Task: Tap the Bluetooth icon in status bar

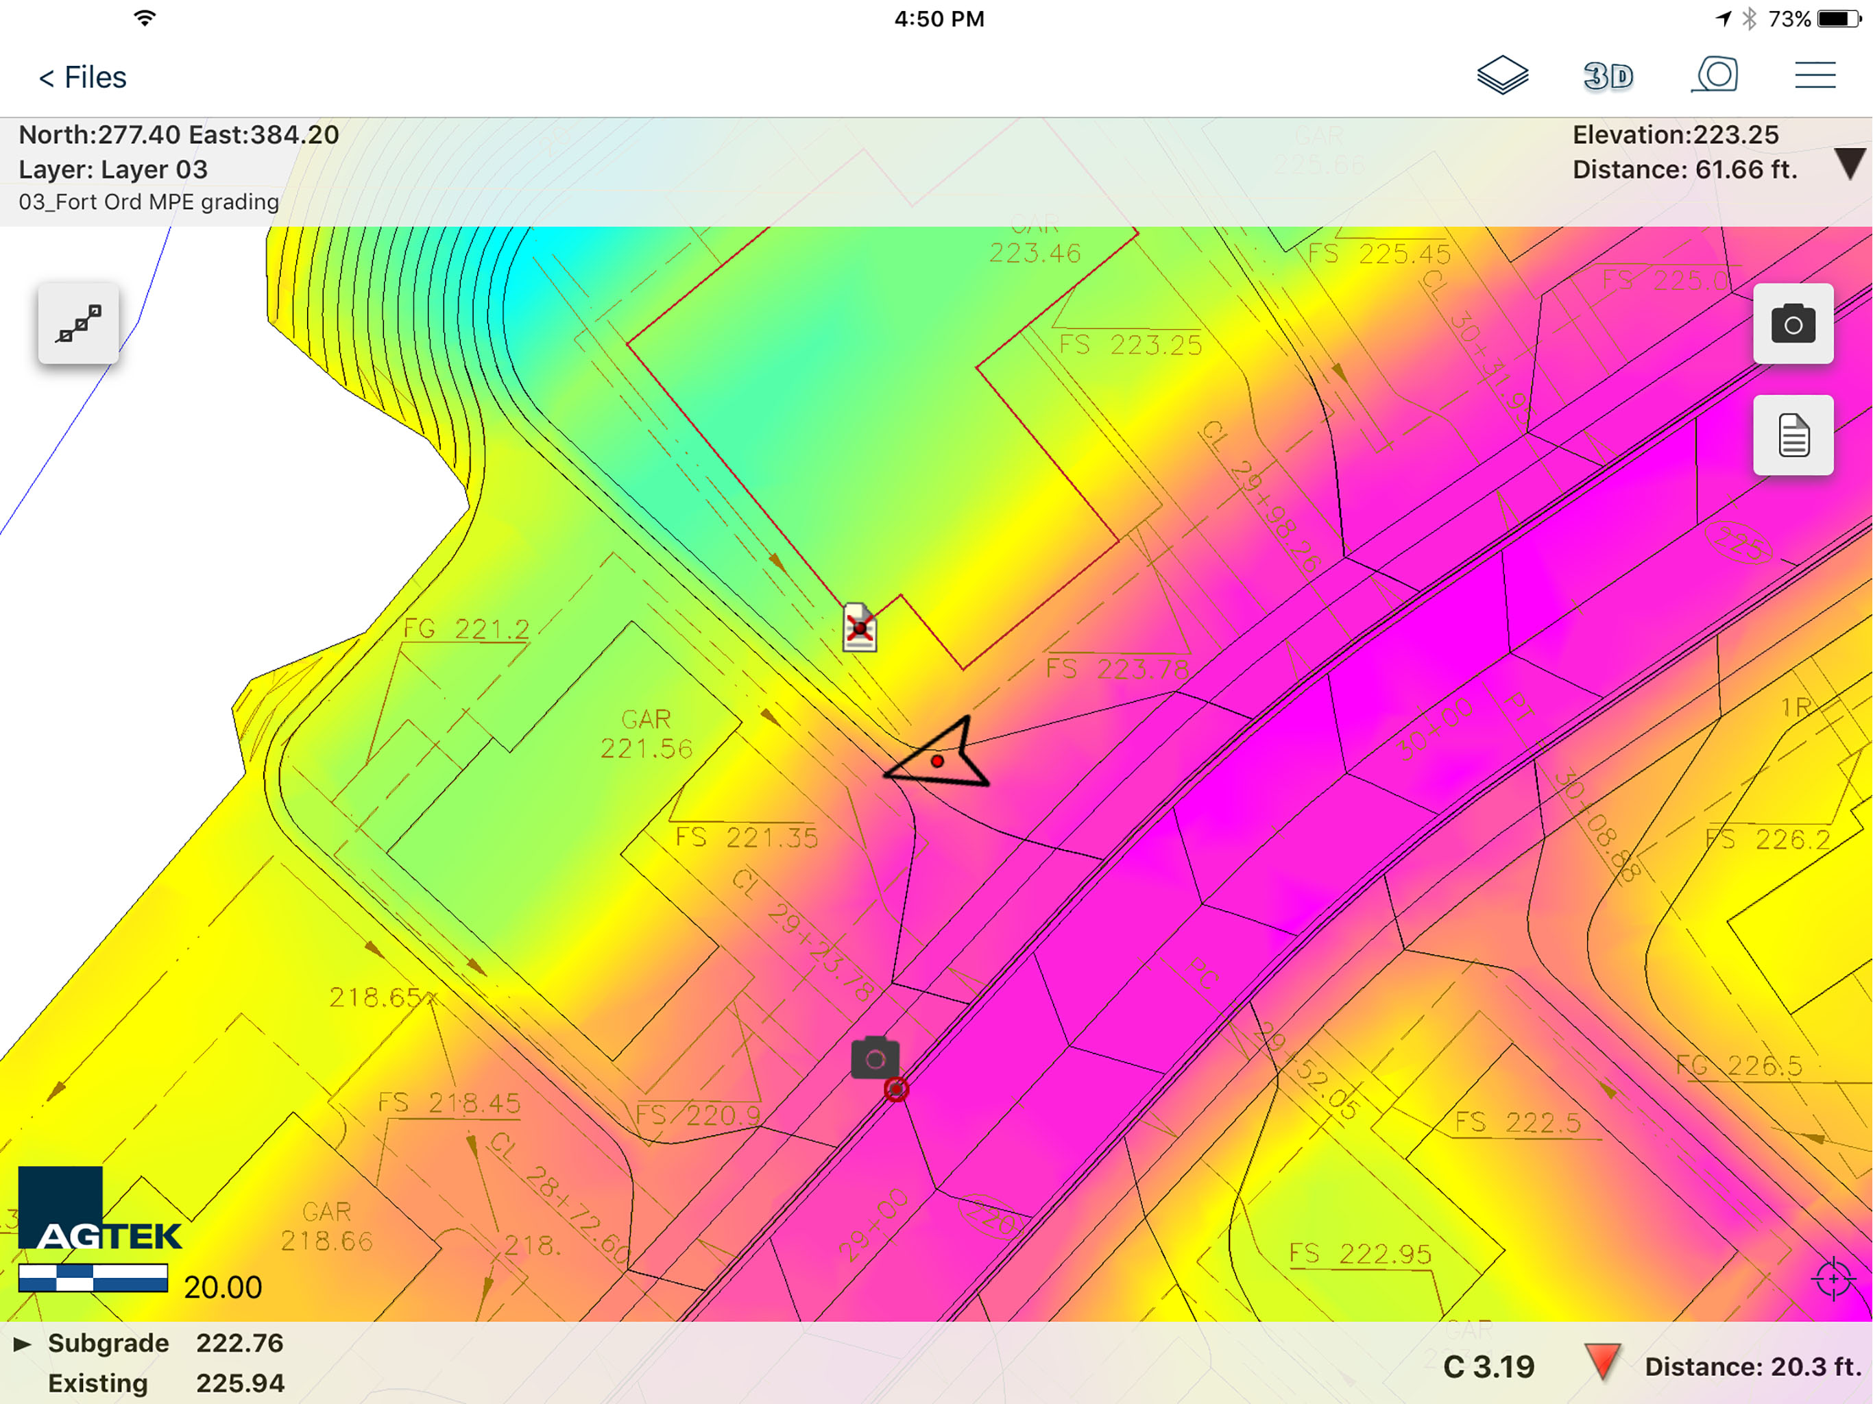Action: (1750, 19)
